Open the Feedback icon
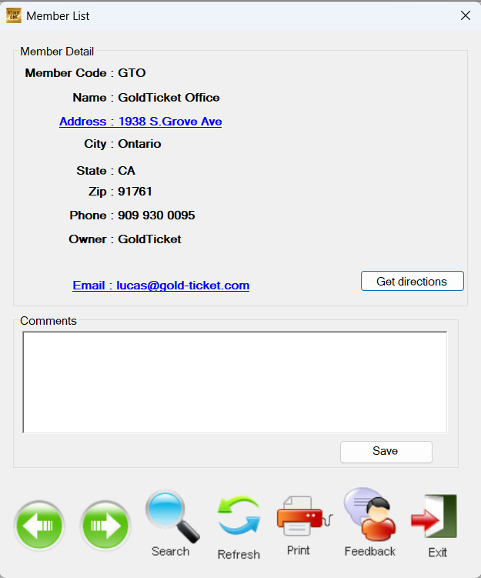The height and width of the screenshot is (578, 481). (x=370, y=515)
